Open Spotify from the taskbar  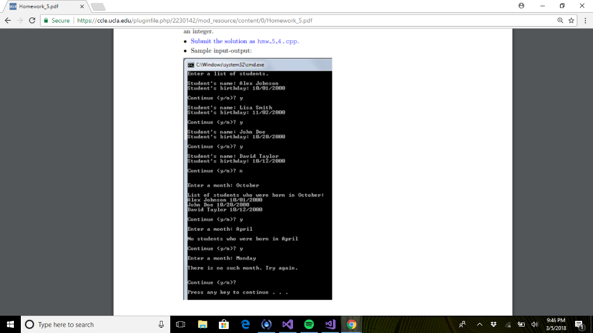click(x=309, y=324)
